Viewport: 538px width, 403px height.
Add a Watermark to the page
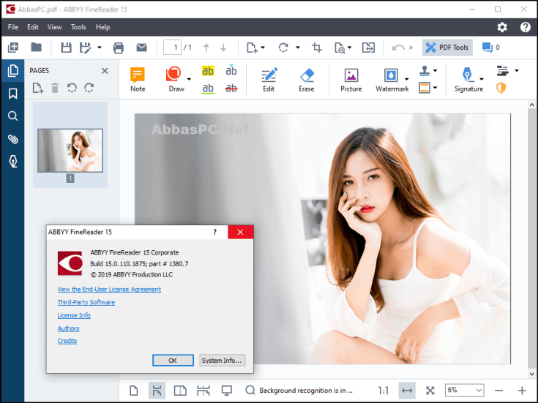(391, 80)
